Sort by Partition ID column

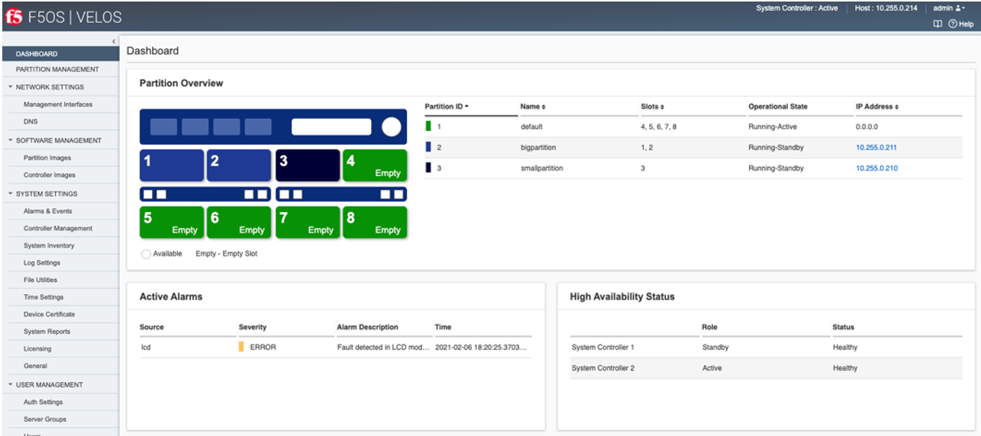447,107
